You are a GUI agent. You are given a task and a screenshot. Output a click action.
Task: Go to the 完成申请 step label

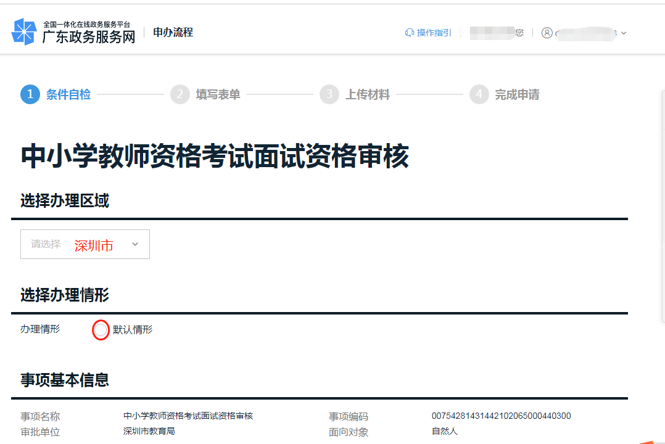(517, 94)
